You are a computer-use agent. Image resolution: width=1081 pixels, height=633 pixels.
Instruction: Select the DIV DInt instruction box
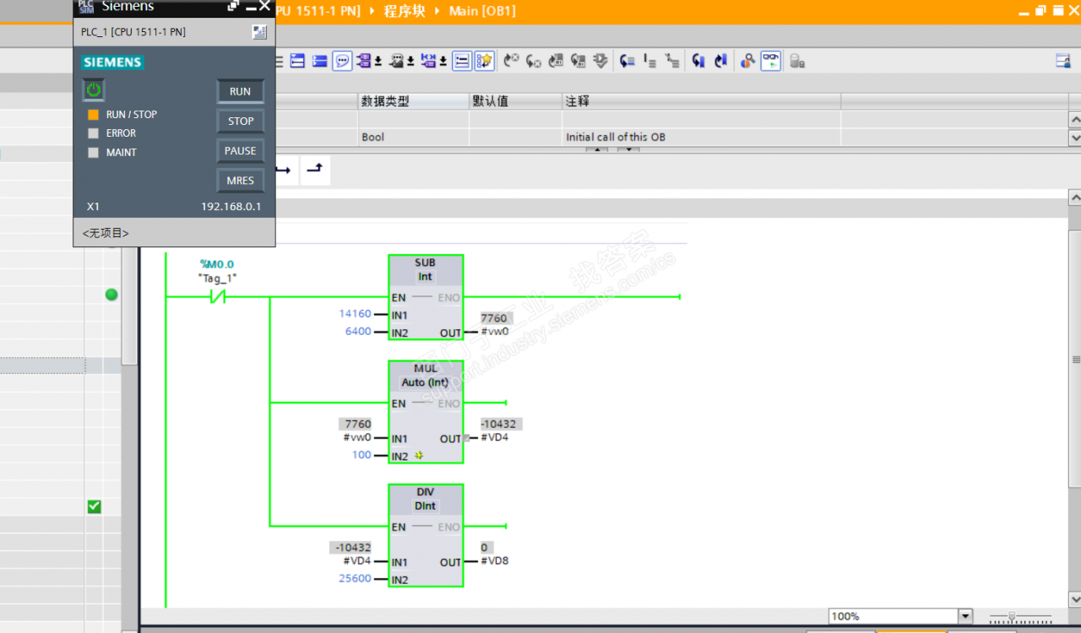pyautogui.click(x=426, y=535)
